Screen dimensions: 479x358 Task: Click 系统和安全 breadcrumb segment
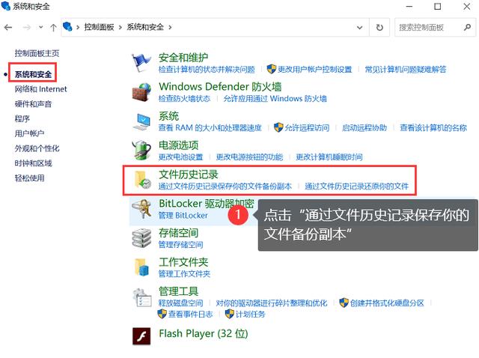point(145,28)
